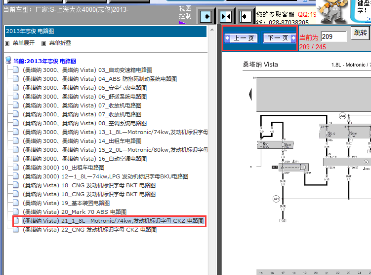
Task: Click document icon of 10_出租车电路图
Action: coord(16,167)
